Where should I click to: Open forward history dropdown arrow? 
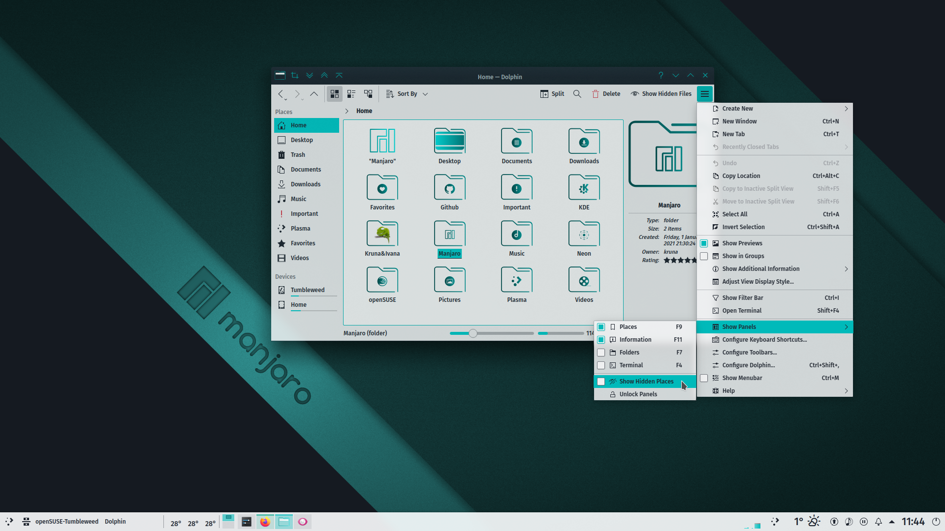tap(302, 99)
